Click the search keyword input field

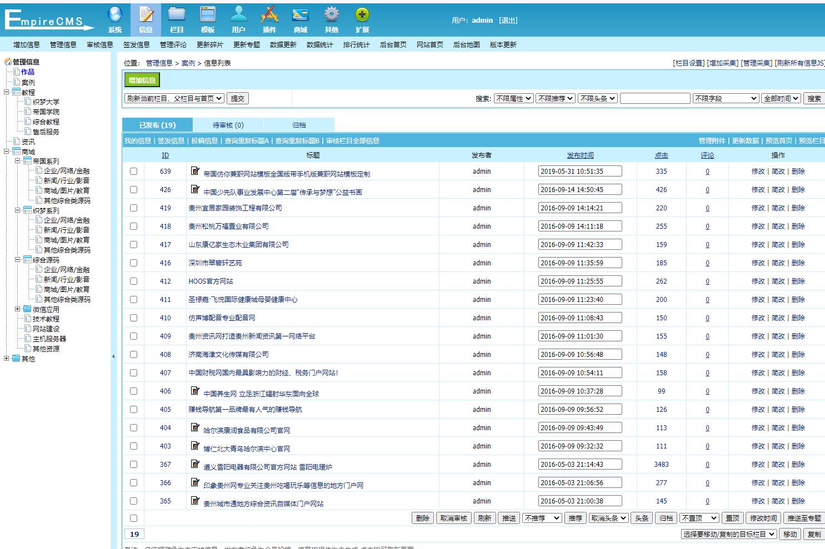coord(654,98)
